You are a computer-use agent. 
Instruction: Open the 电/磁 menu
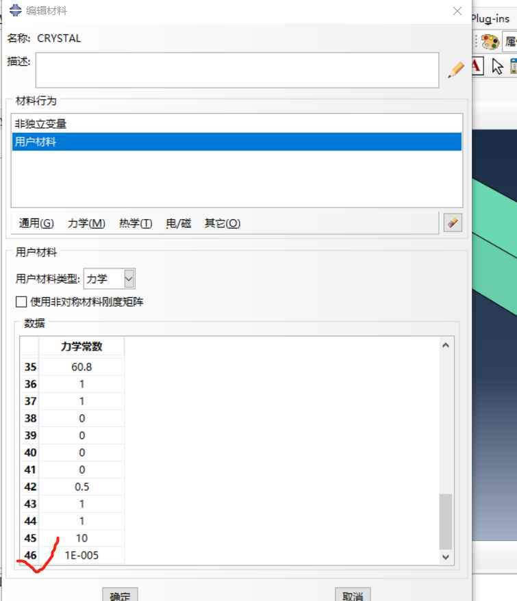(178, 223)
